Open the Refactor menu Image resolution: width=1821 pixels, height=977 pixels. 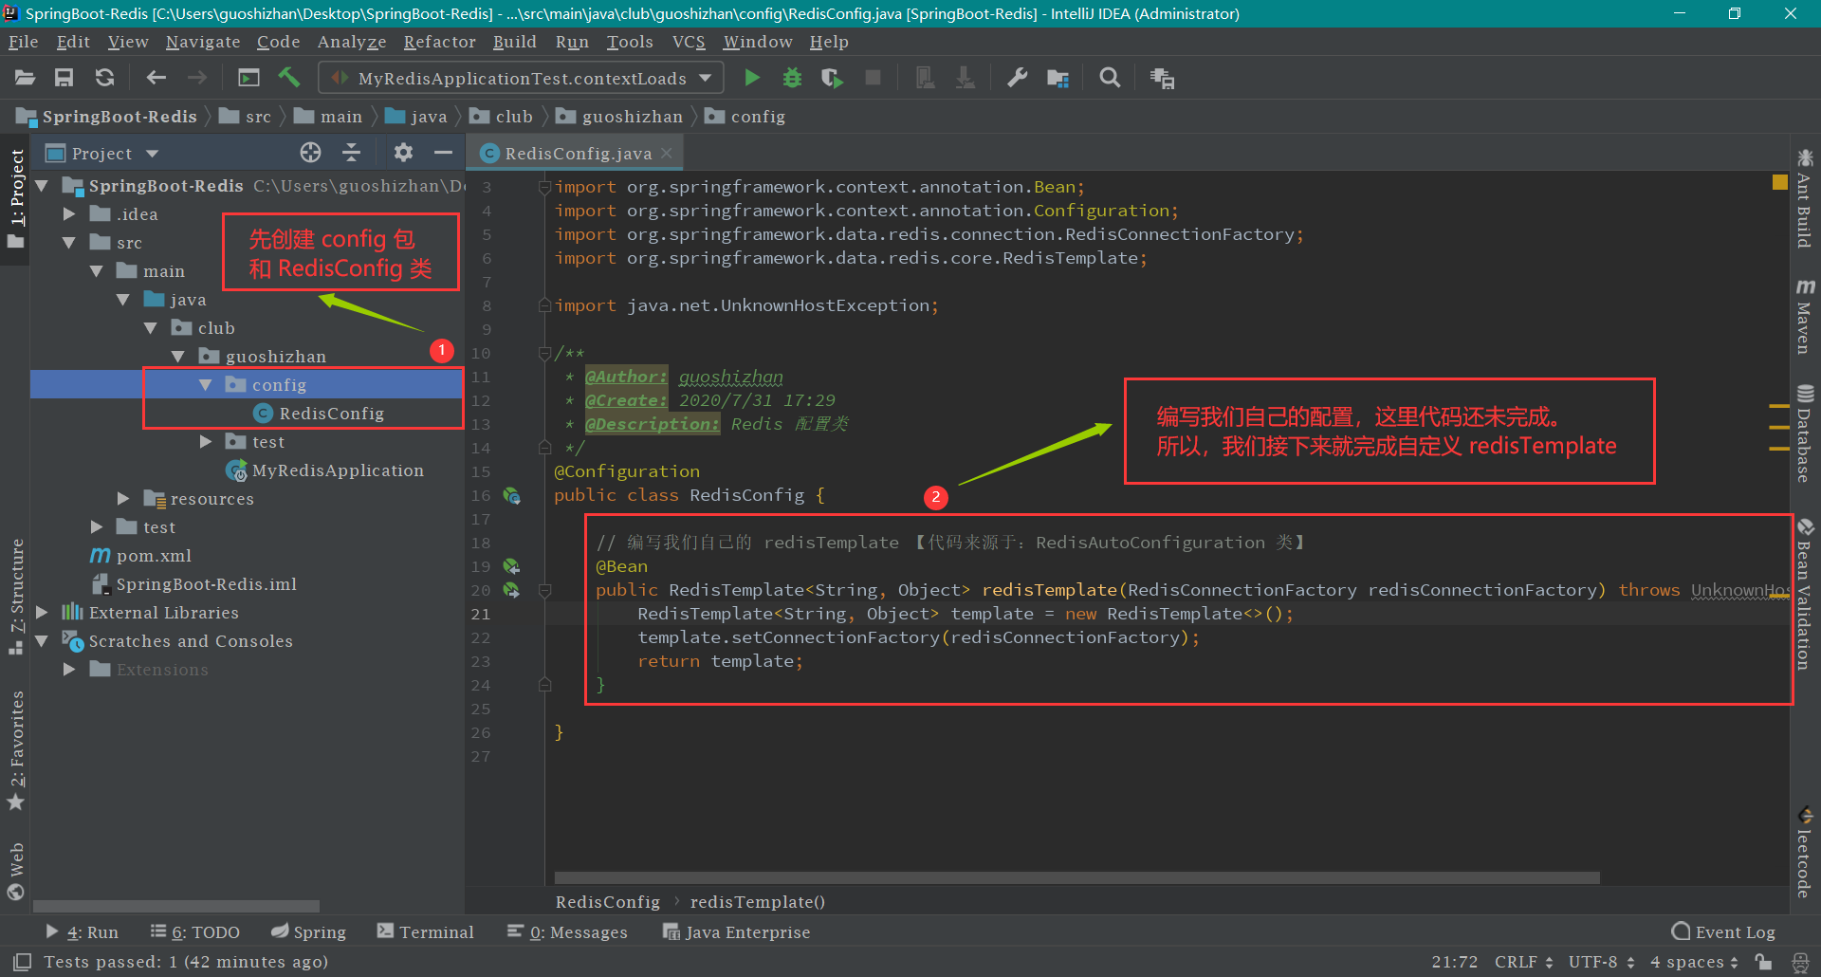pos(439,42)
